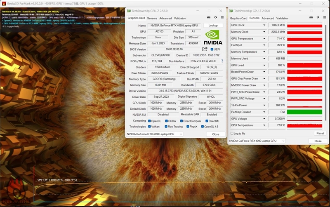330x207 pixels.
Task: Toggle the OpenGL 4.6 checkbox
Action: (x=203, y=127)
